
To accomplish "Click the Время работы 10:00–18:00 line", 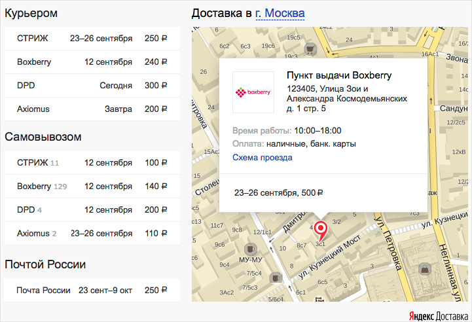I will [x=287, y=131].
